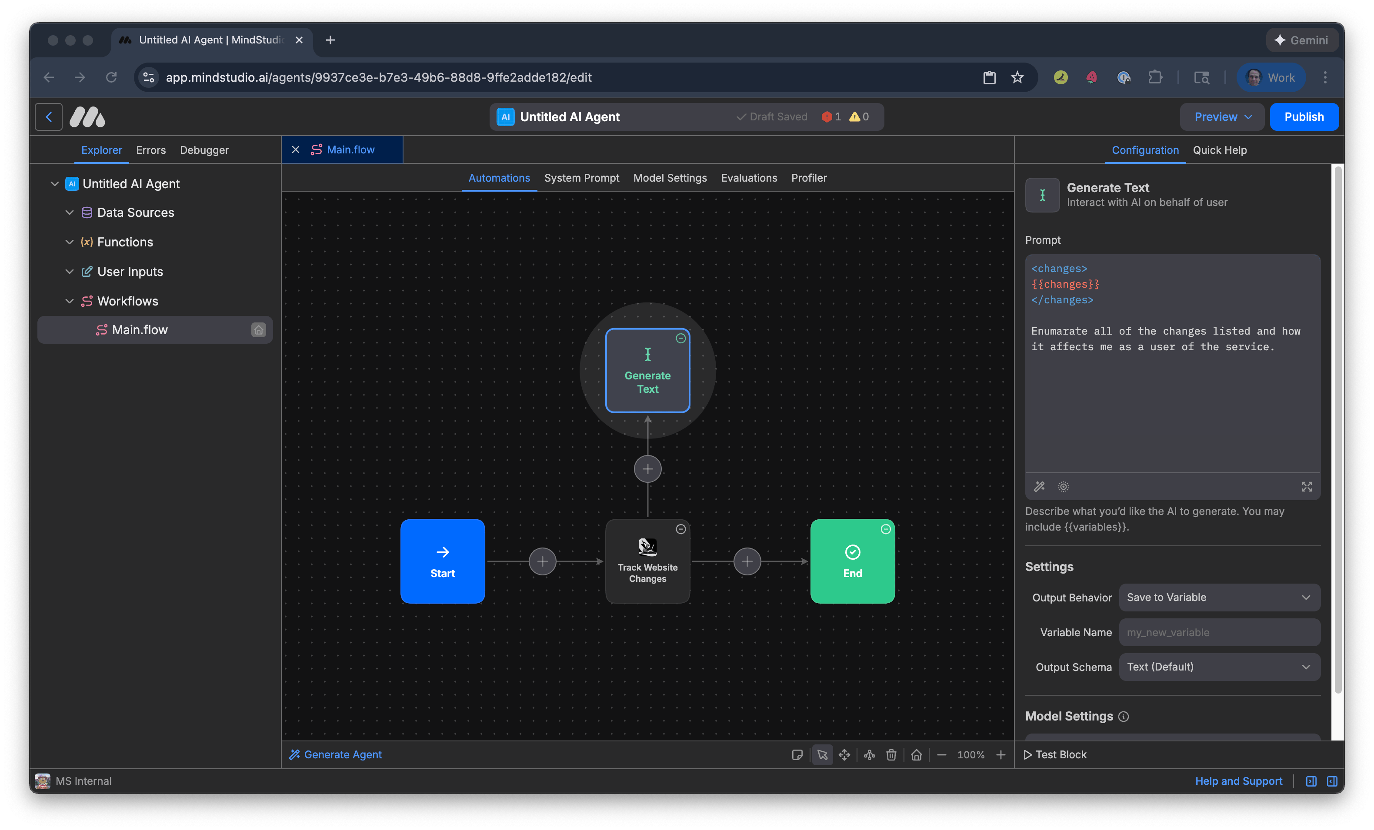Collapse the Generate Text block toggle
Viewport: 1374px width, 830px height.
pyautogui.click(x=680, y=339)
